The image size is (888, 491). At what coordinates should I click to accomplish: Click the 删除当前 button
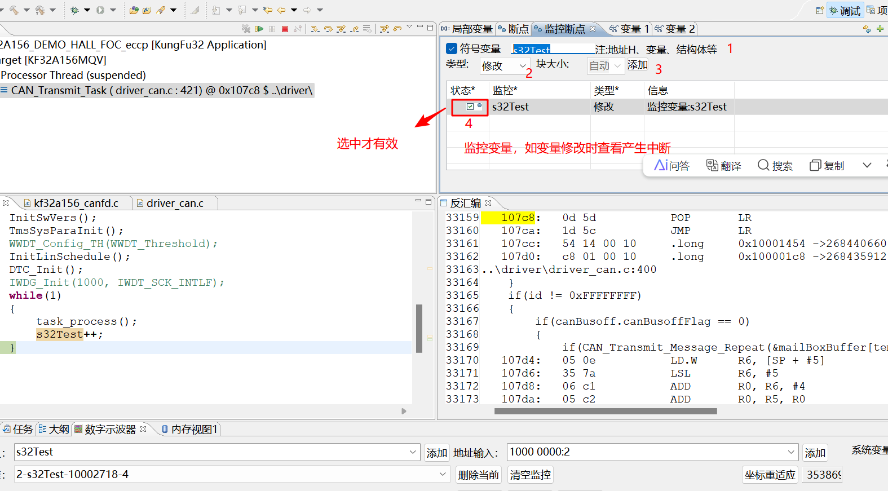pos(479,475)
